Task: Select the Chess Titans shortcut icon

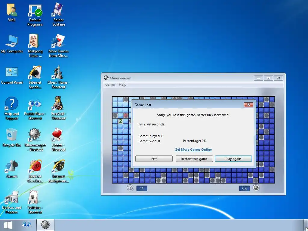Action: pyautogui.click(x=59, y=77)
